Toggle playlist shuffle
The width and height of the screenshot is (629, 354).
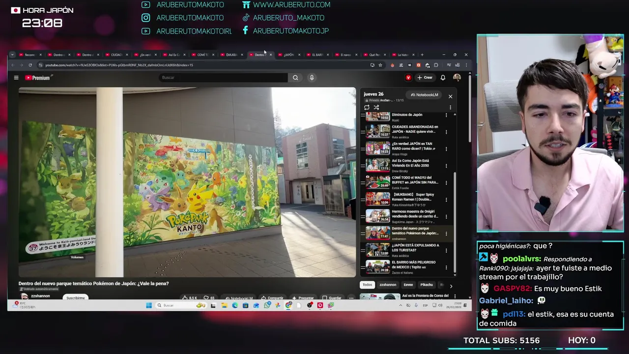[376, 107]
